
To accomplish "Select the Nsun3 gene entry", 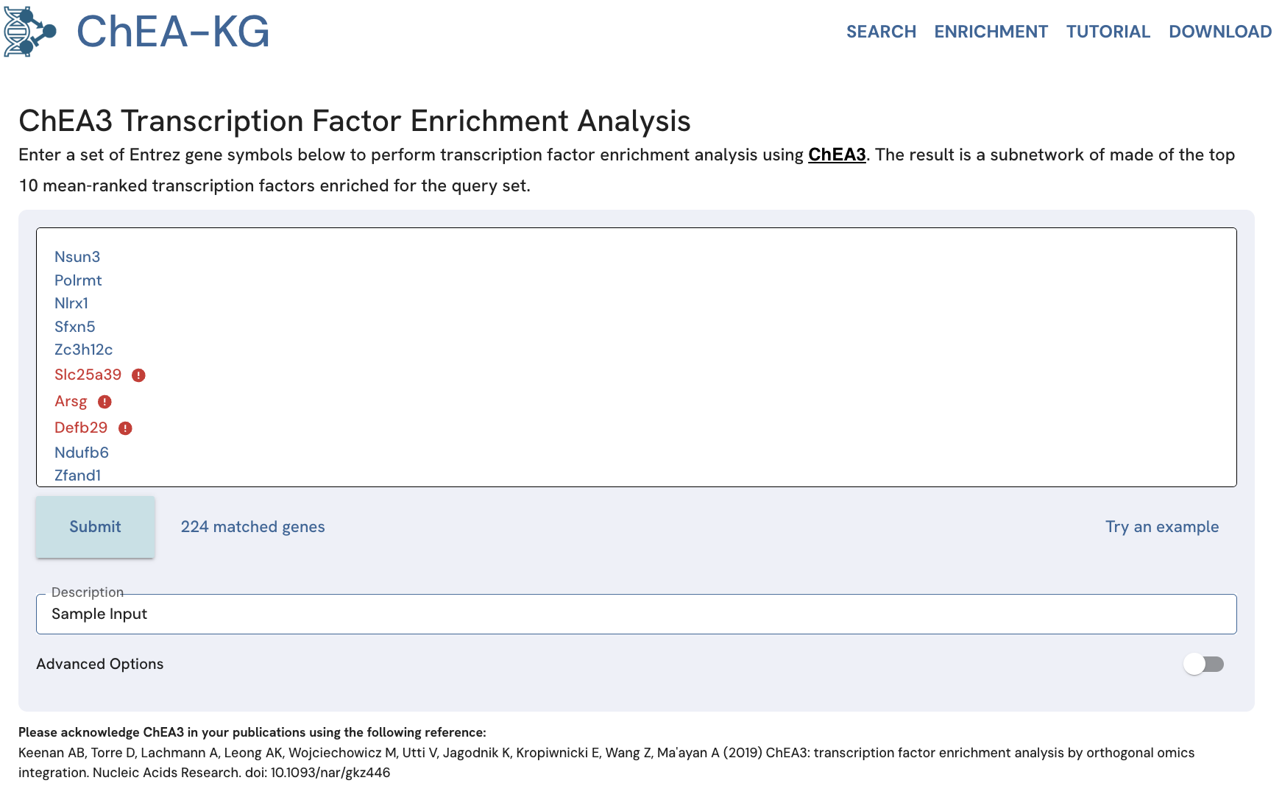I will [77, 257].
